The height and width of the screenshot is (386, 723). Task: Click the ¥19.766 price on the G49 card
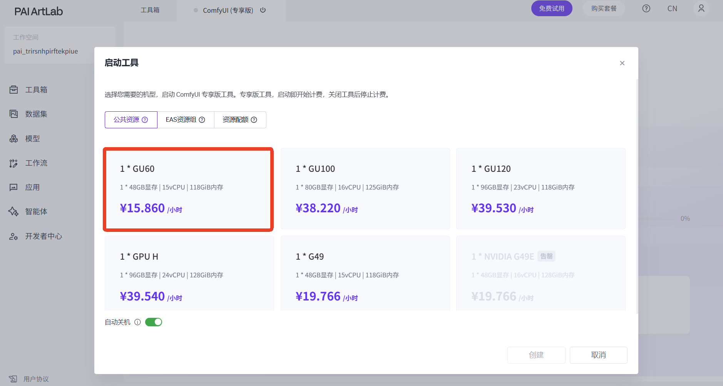[x=318, y=296]
